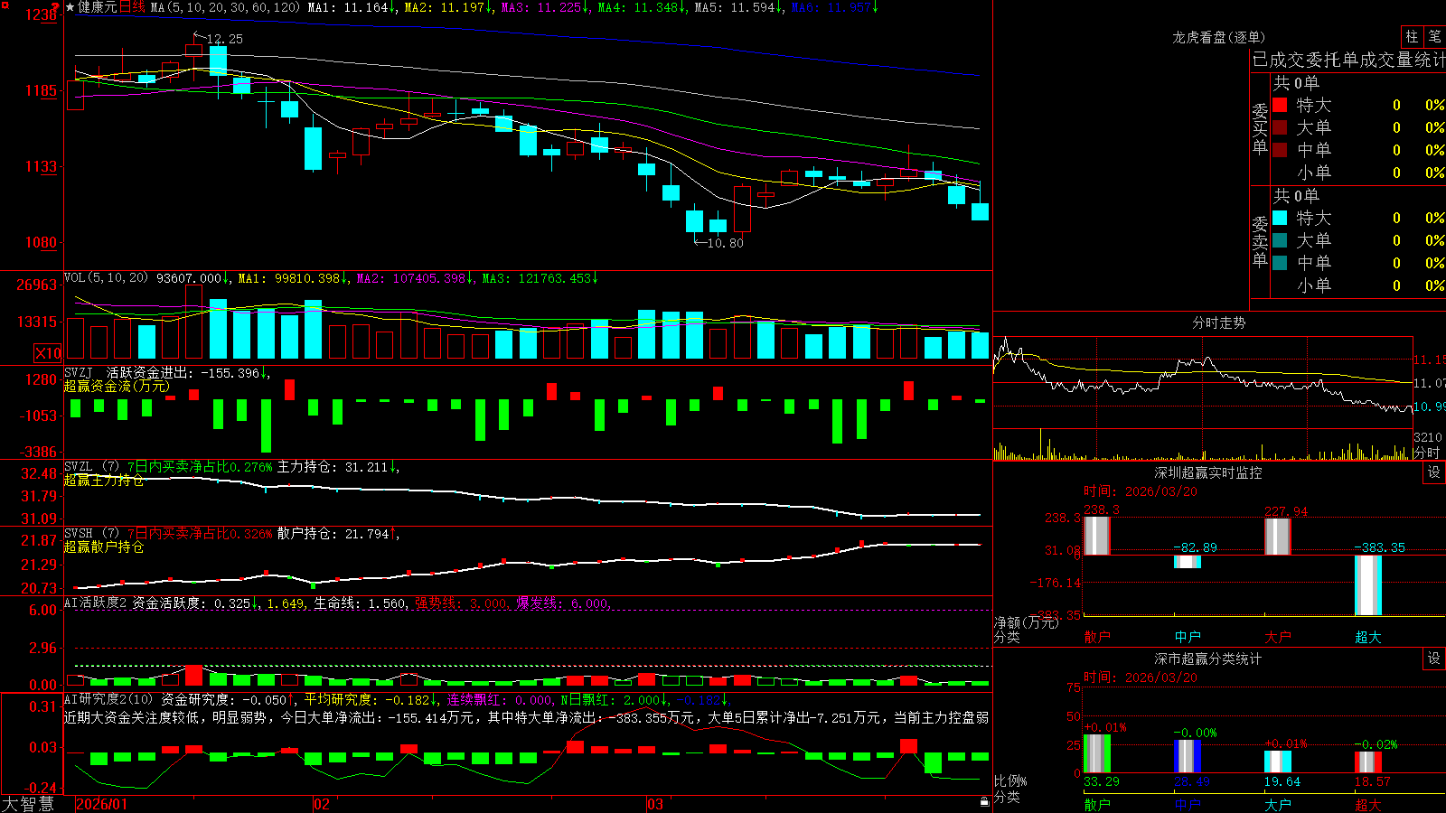Switch the 龙虎看盘 panel to 笔 view
The image size is (1446, 813).
click(1434, 36)
